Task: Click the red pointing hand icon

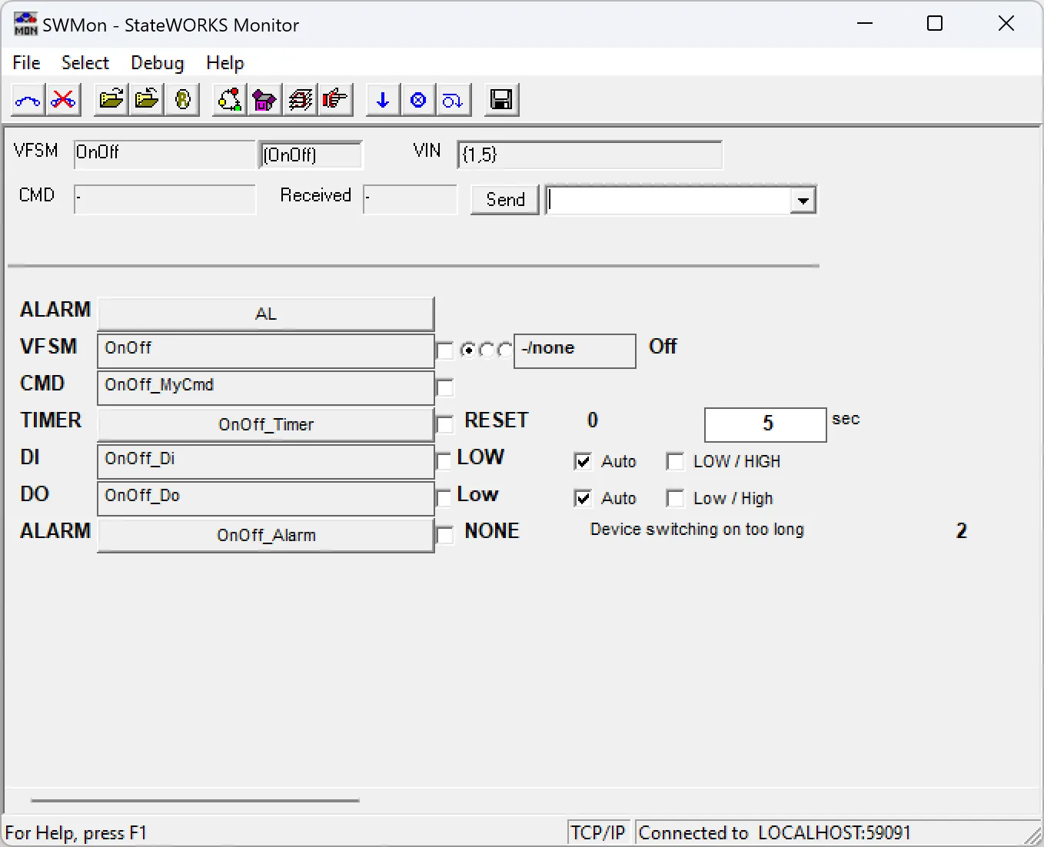Action: pos(335,100)
